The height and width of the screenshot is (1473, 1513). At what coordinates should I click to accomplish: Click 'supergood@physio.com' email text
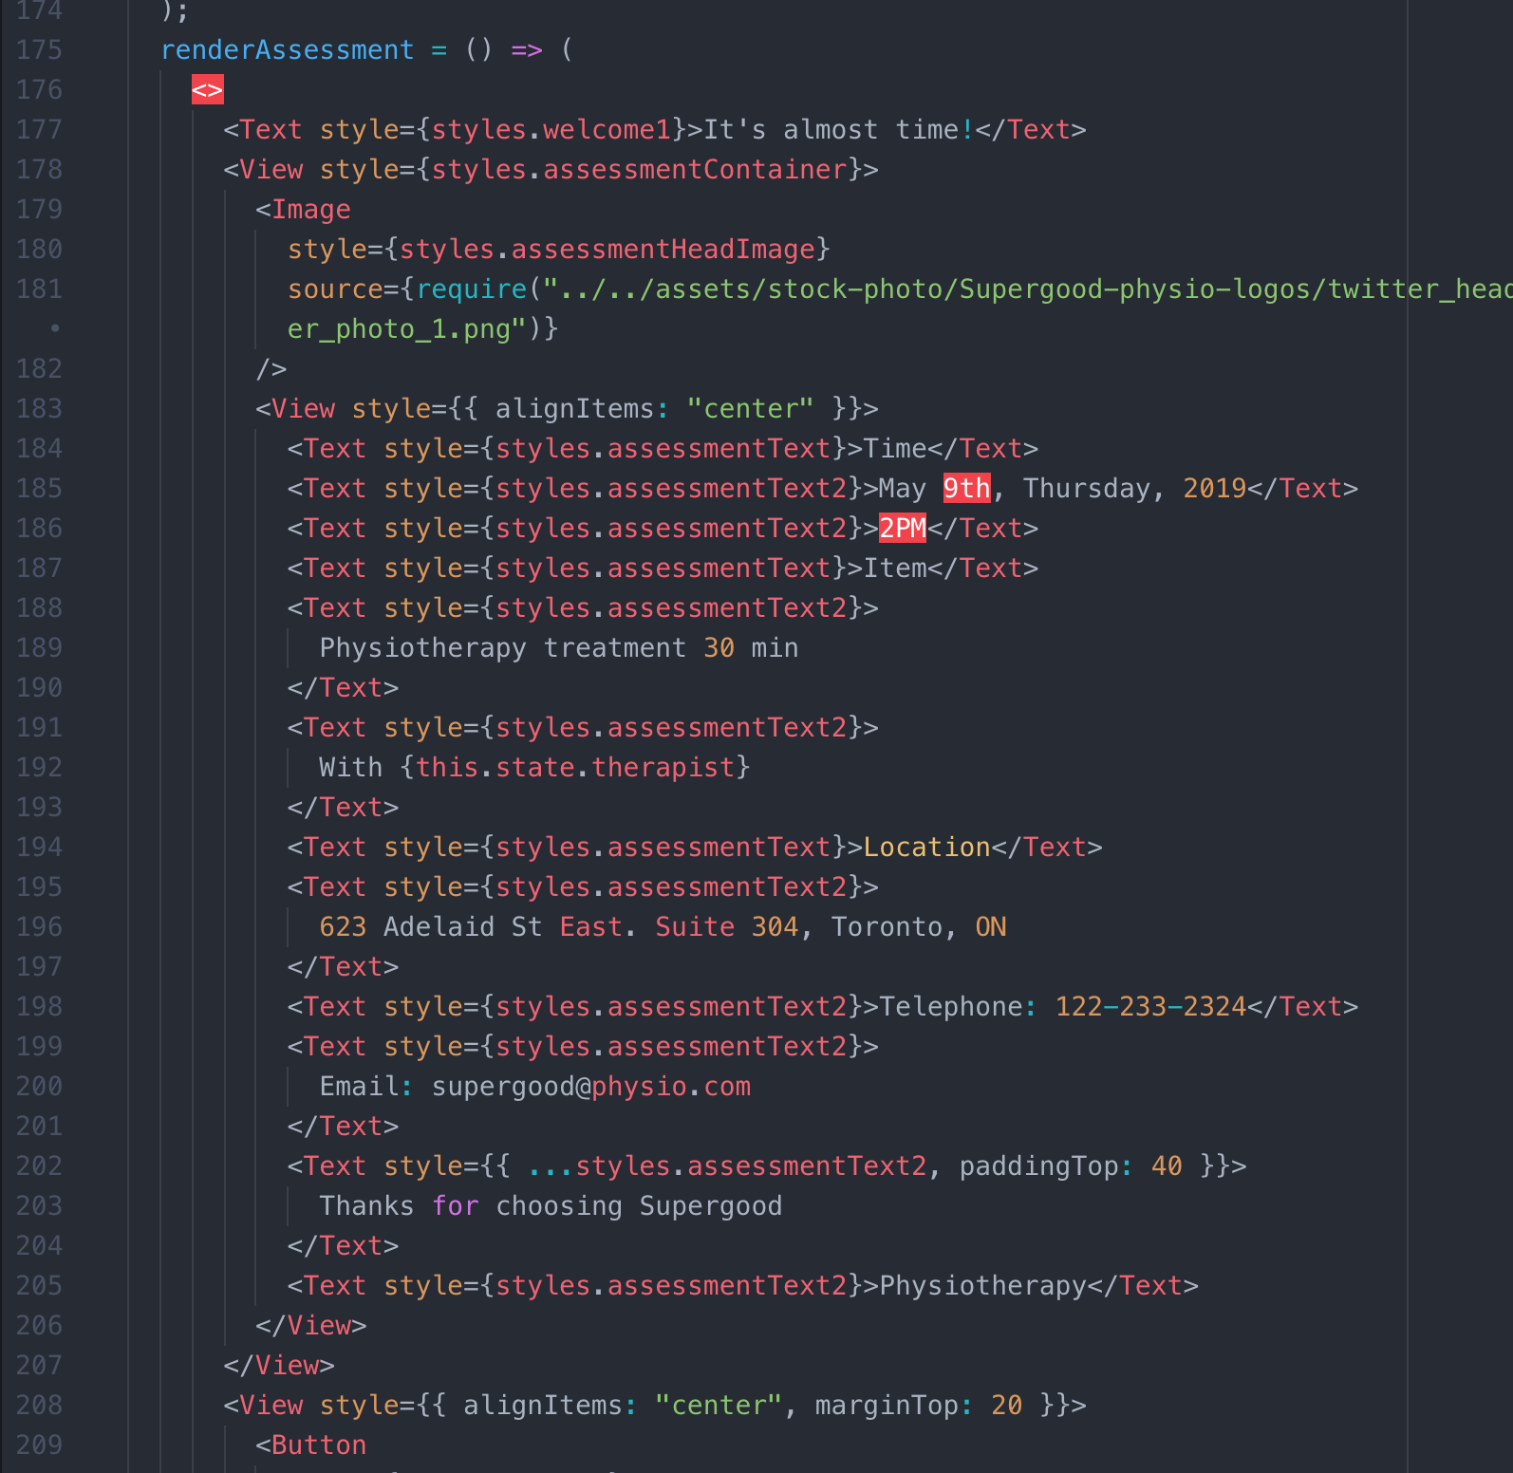pos(591,1087)
